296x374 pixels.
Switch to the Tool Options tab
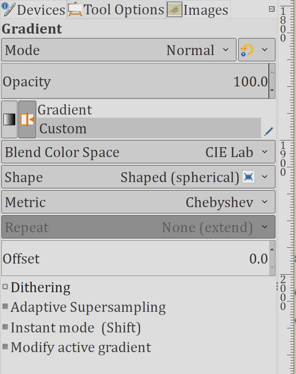tap(116, 10)
